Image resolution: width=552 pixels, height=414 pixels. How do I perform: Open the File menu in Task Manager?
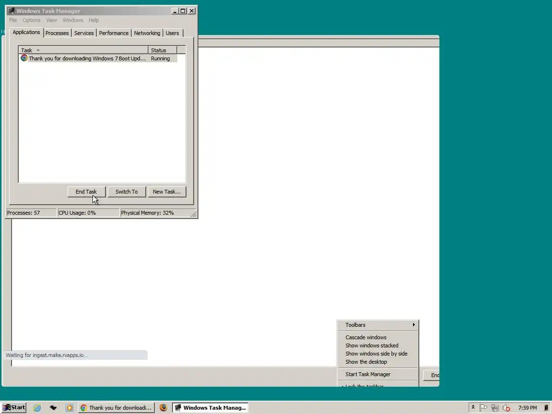coord(13,20)
